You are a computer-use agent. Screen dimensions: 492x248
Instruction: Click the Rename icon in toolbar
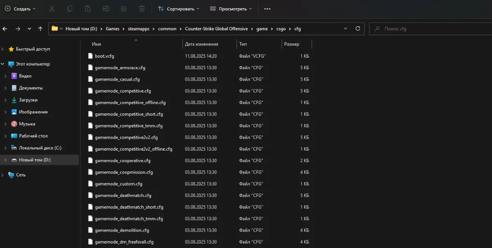tap(106, 9)
